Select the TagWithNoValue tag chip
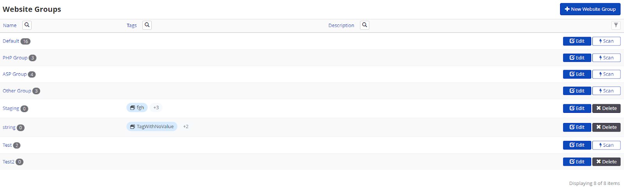The image size is (624, 195). coord(152,126)
